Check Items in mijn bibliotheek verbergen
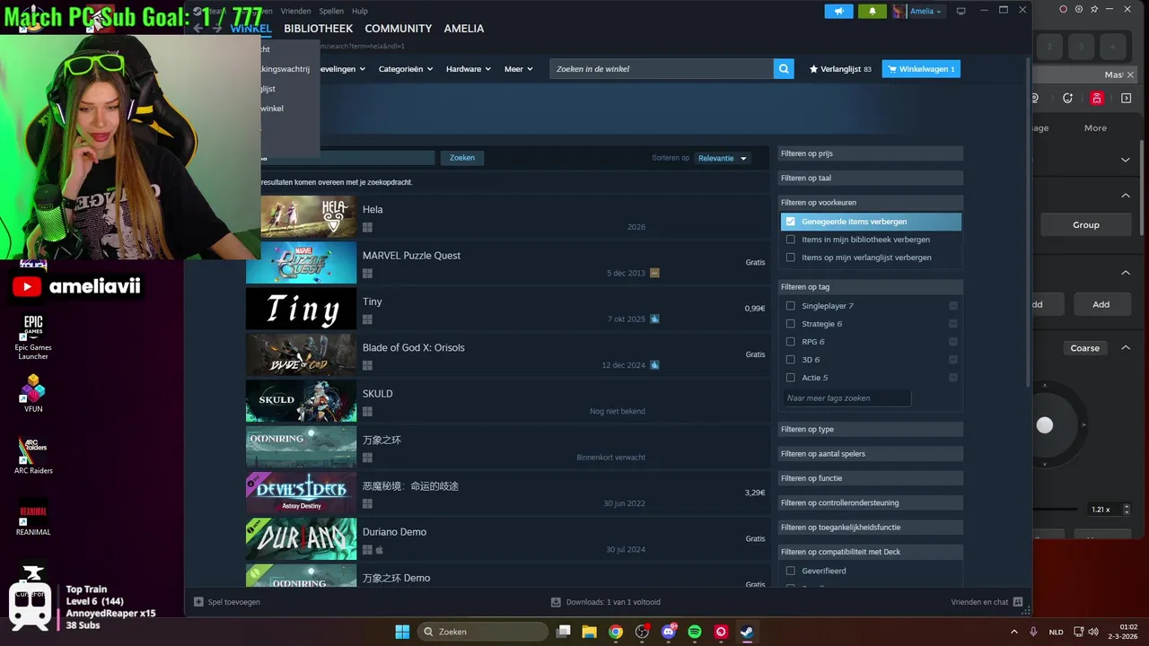This screenshot has width=1149, height=646. click(x=790, y=240)
